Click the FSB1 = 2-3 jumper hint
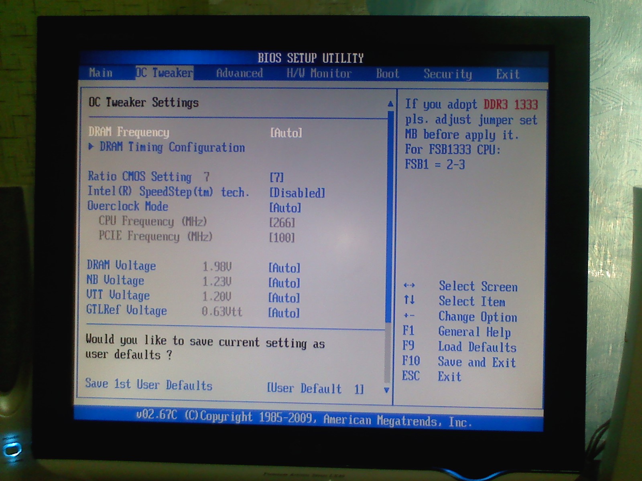The image size is (642, 481). coord(435,164)
